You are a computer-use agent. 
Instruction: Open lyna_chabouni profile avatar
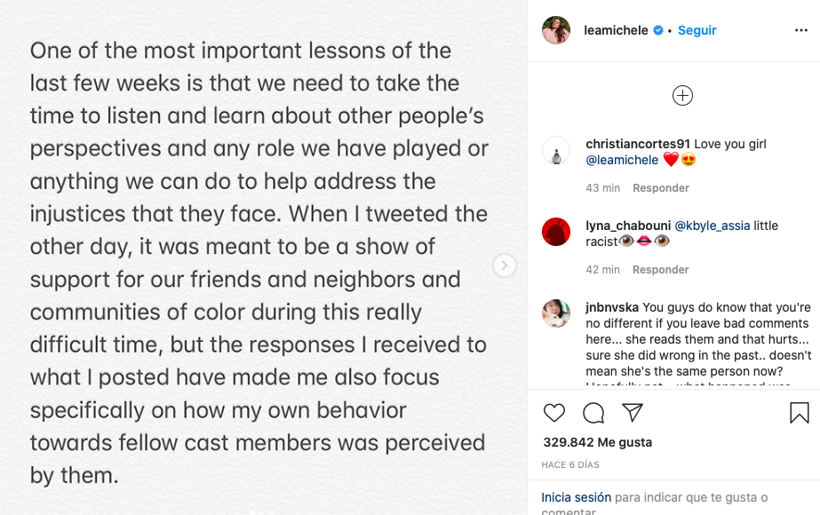tap(556, 232)
